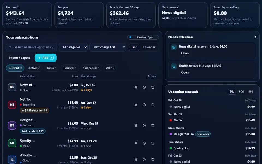Delete the Netflix subscription
The height and width of the screenshot is (164, 262).
[x=153, y=105]
